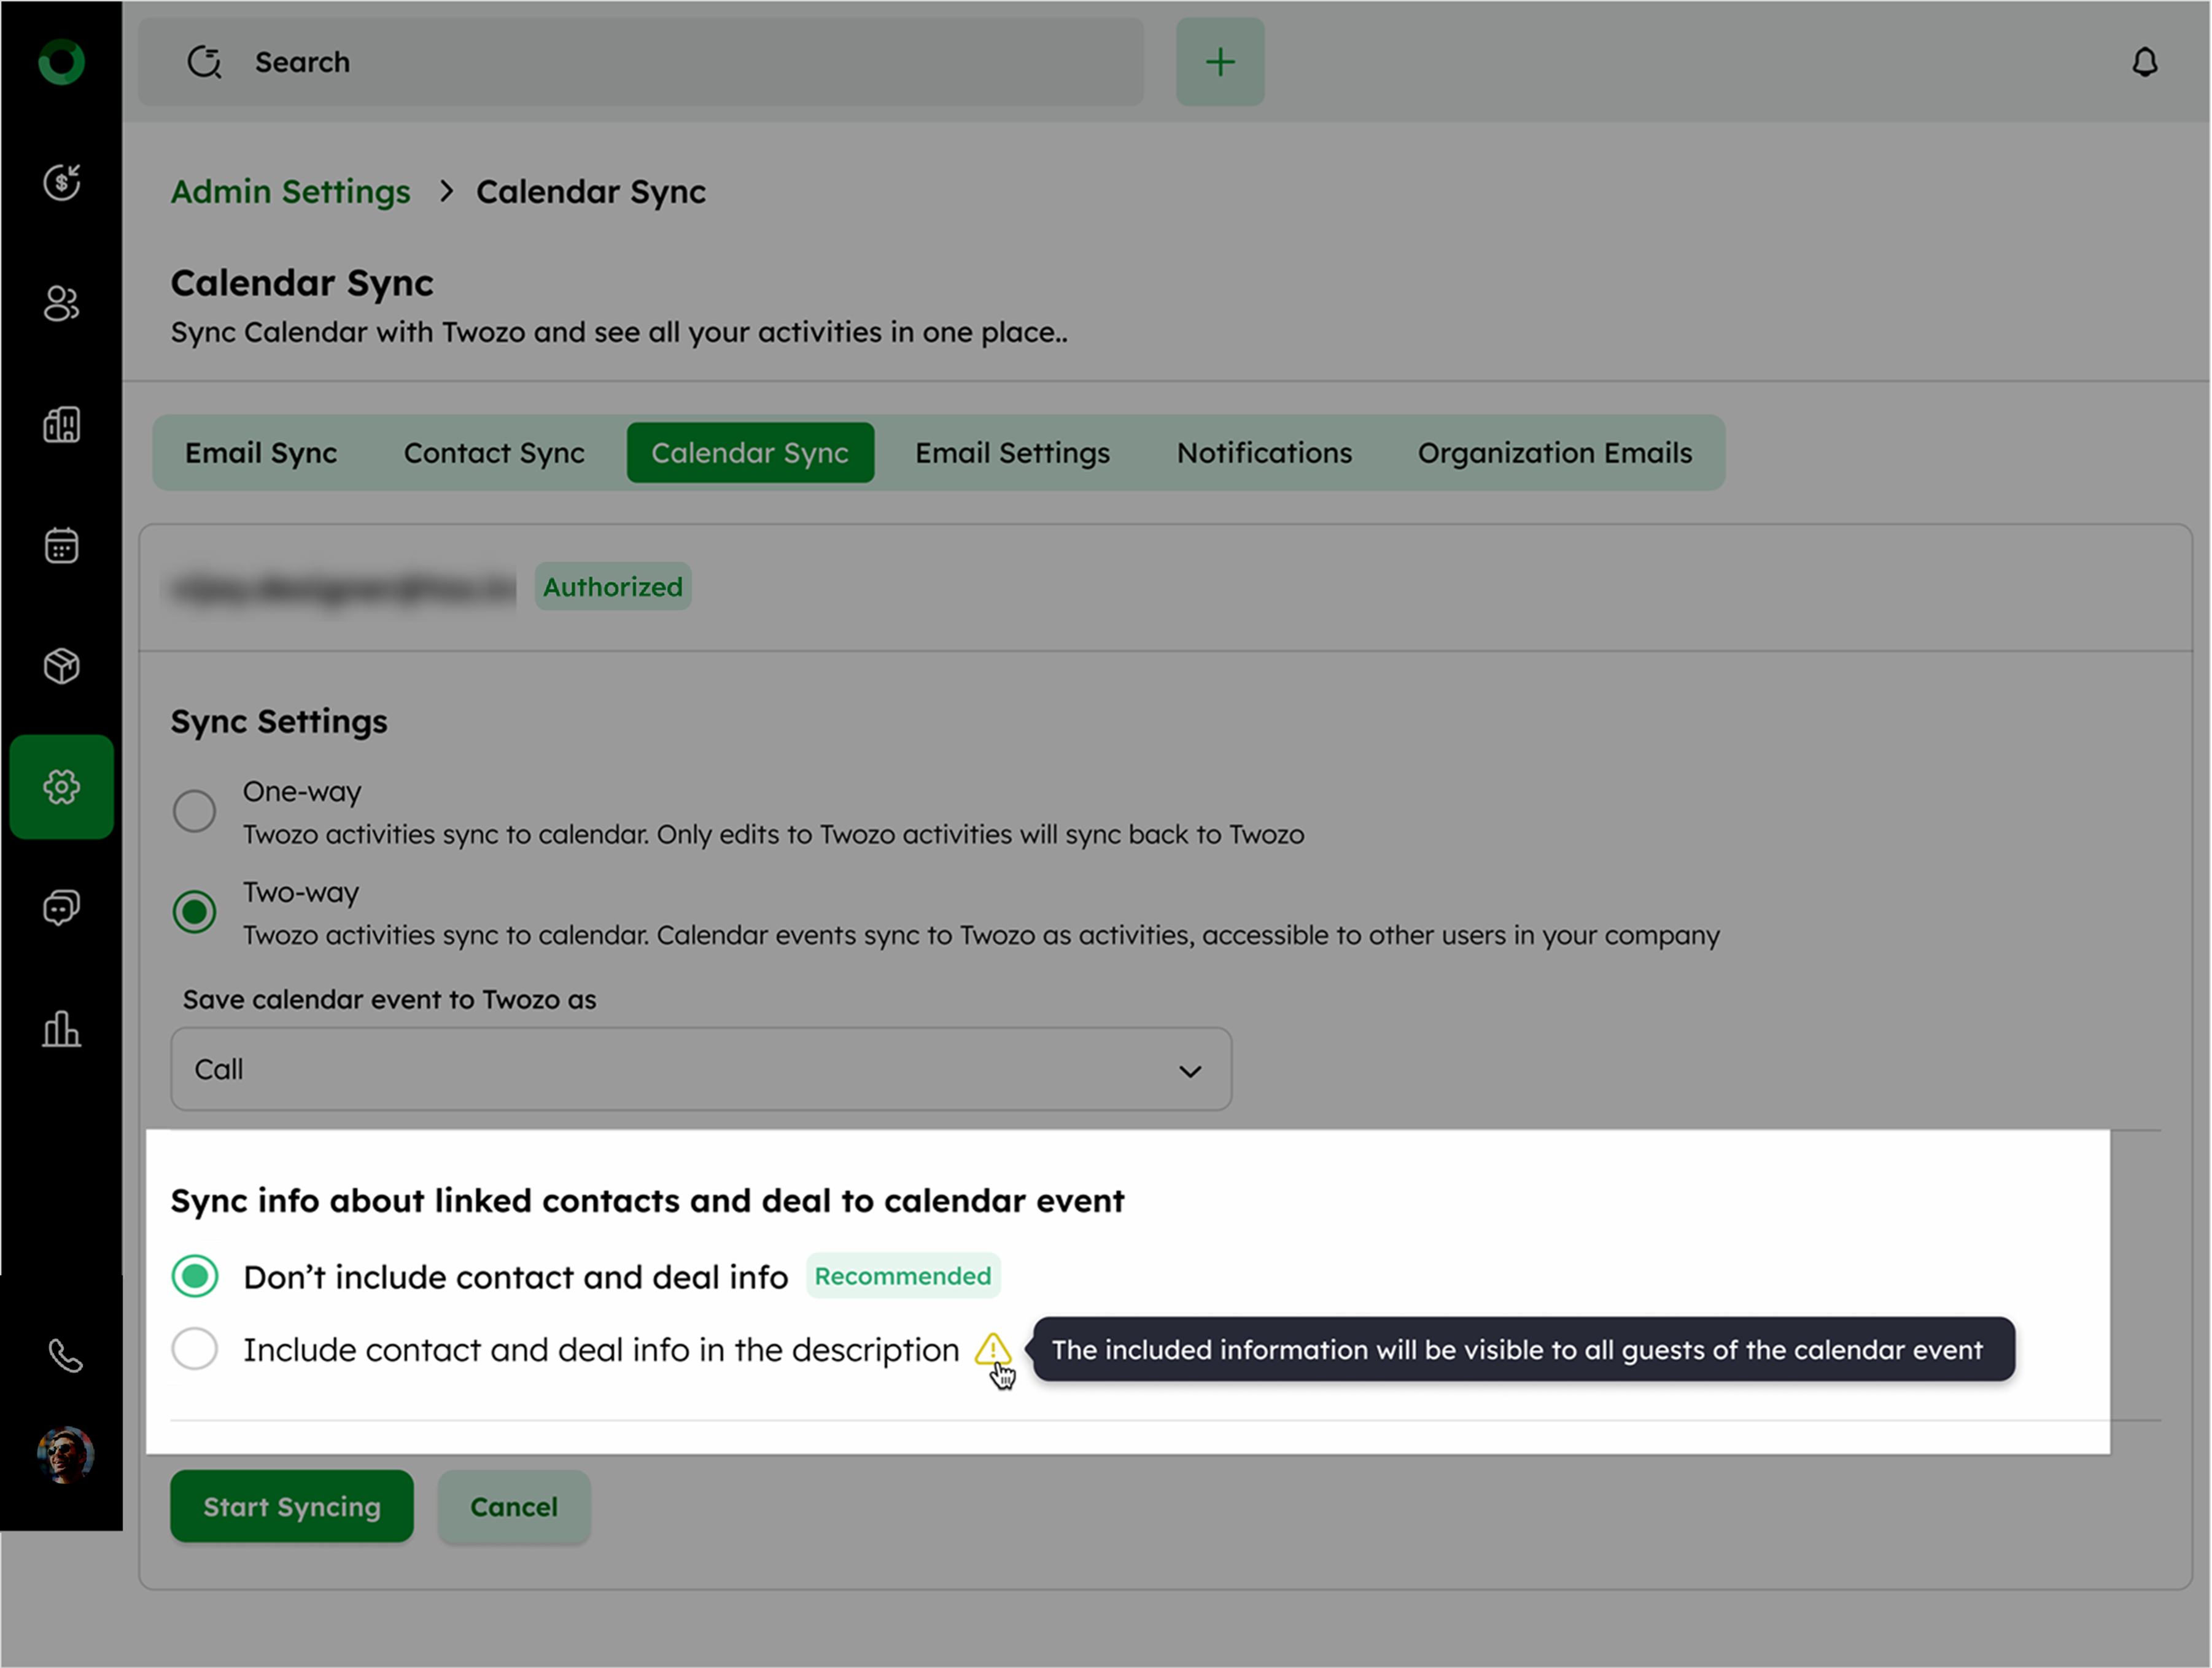Select the Two-way sync radio button

coord(194,911)
